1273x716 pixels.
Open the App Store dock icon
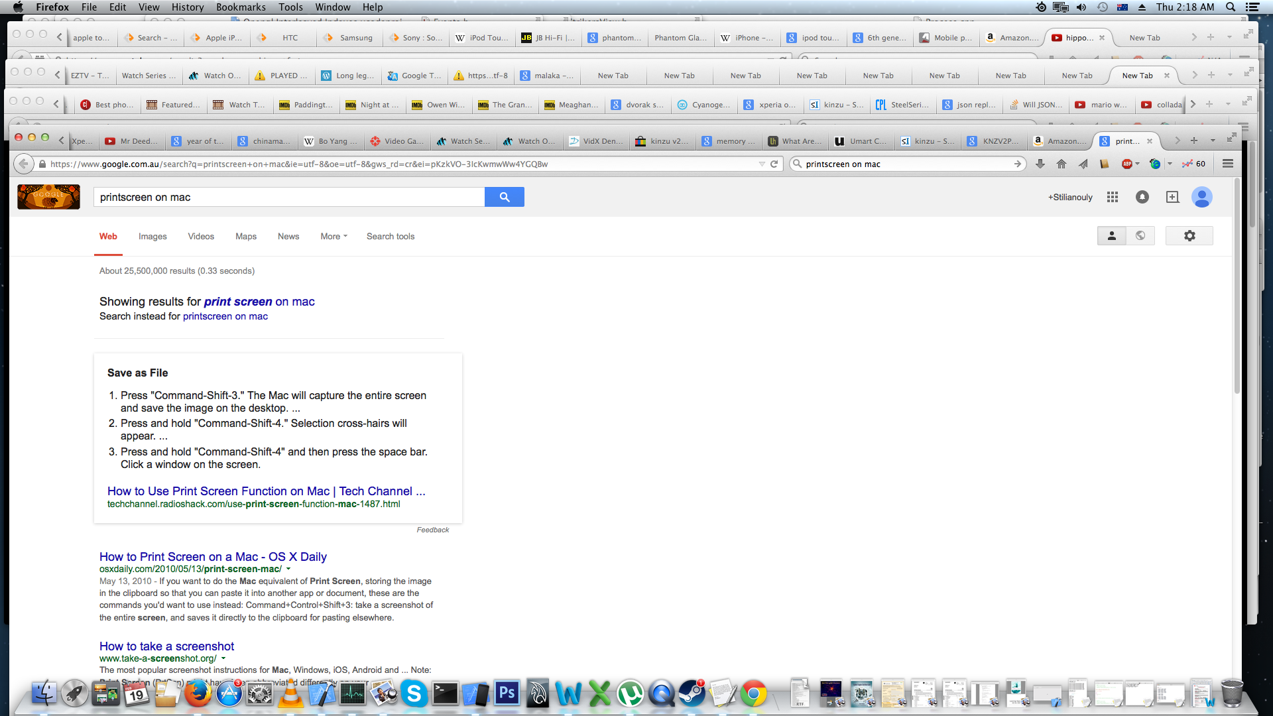coord(229,694)
